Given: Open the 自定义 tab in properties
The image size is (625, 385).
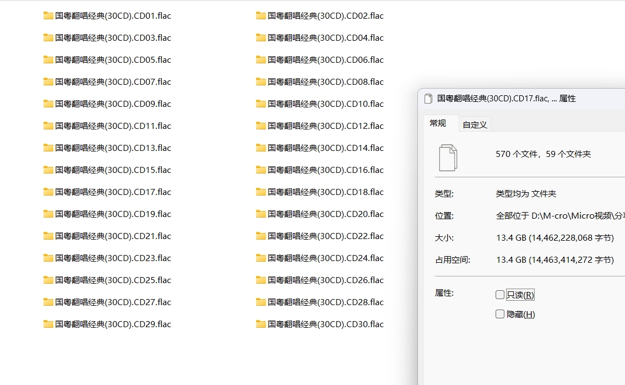Looking at the screenshot, I should [x=475, y=124].
